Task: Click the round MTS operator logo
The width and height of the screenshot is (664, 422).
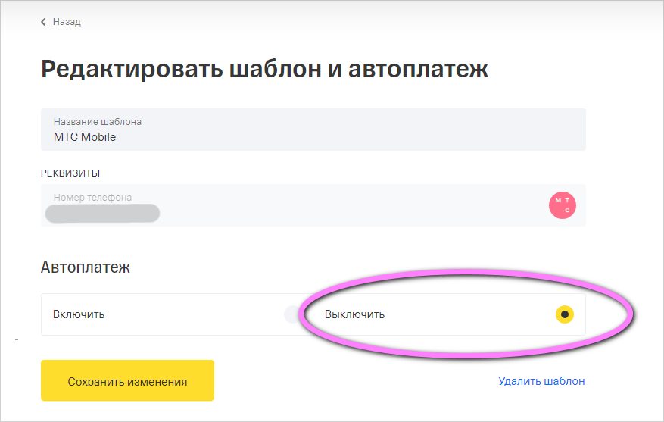Action: pyautogui.click(x=563, y=205)
